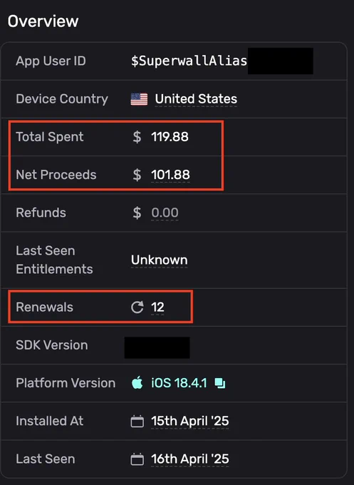The image size is (354, 485).
Task: Click the calendar icon beside Installed At
Action: tap(137, 422)
